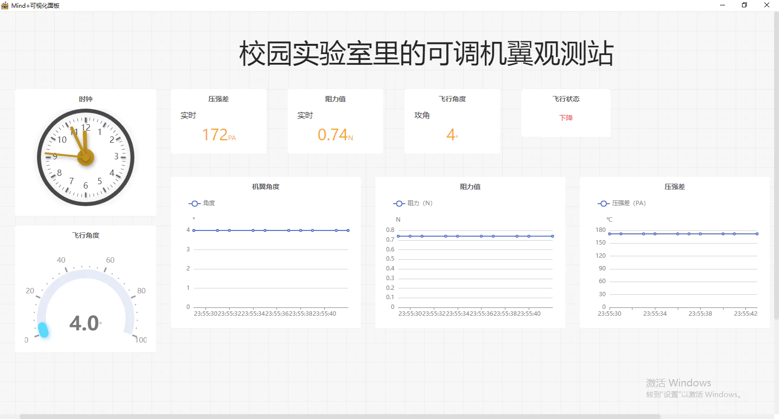Click the 172 PA pressure value
The width and height of the screenshot is (779, 419).
click(x=219, y=134)
